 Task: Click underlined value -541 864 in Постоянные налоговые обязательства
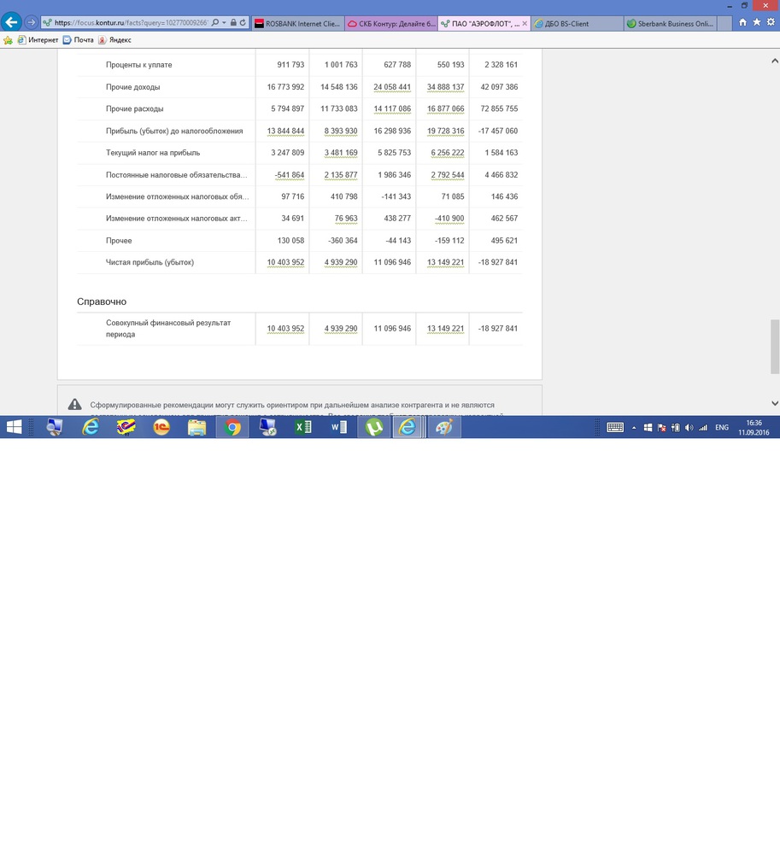[290, 175]
